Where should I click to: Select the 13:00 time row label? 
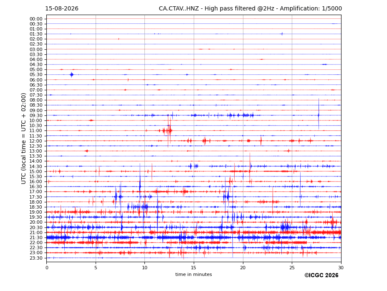pyautogui.click(x=36, y=151)
